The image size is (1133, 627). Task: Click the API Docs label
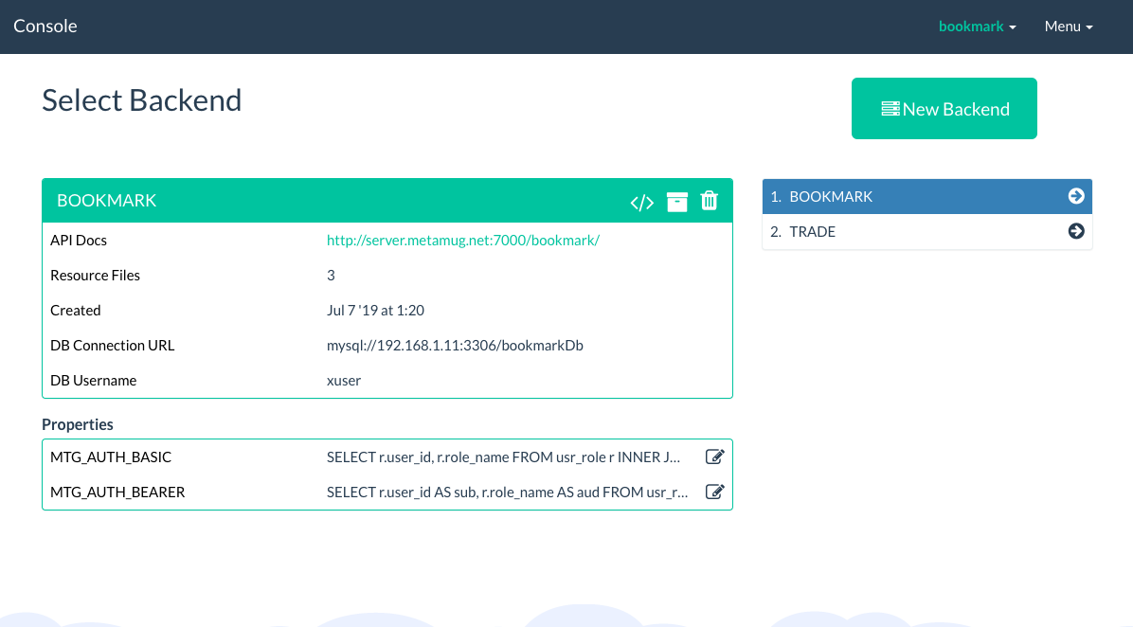78,241
